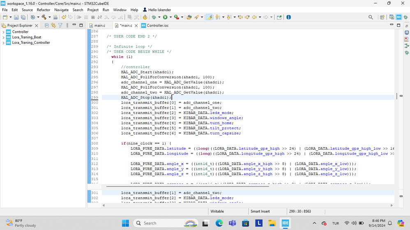The image size is (410, 230).
Task: Open the dropdown arrow beside Run button
Action: pyautogui.click(x=170, y=17)
